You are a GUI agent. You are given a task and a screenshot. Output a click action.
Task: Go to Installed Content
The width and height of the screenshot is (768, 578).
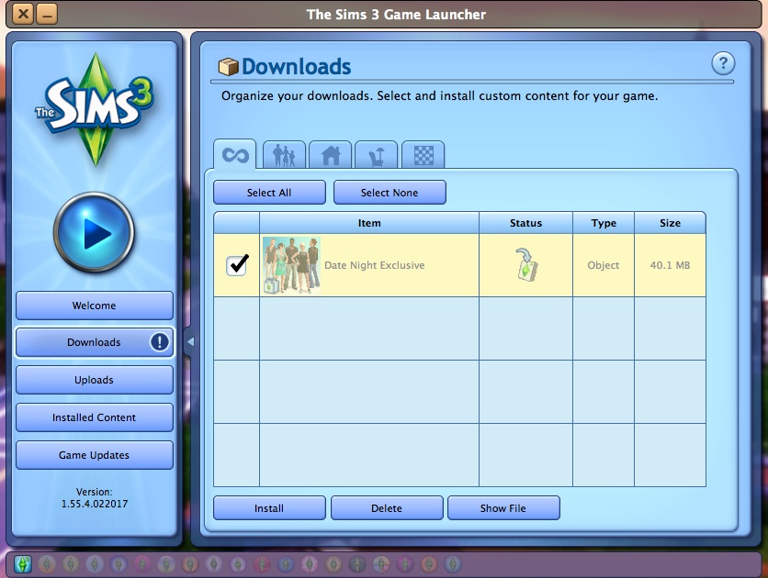(94, 417)
